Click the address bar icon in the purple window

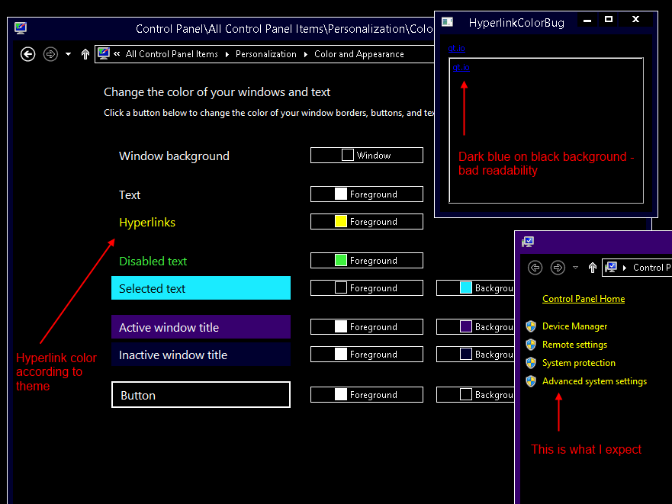point(611,268)
